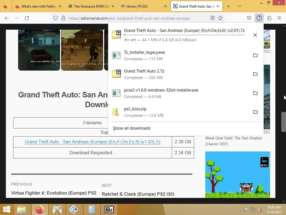Open File Explorer from taskbar
The height and width of the screenshot is (215, 286).
(22, 209)
